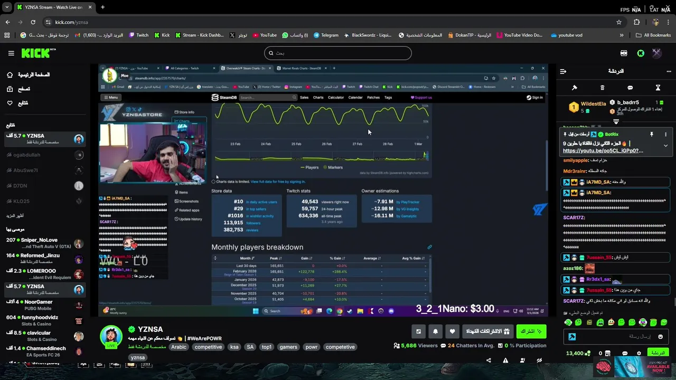Click the Kick search field

[x=338, y=53]
